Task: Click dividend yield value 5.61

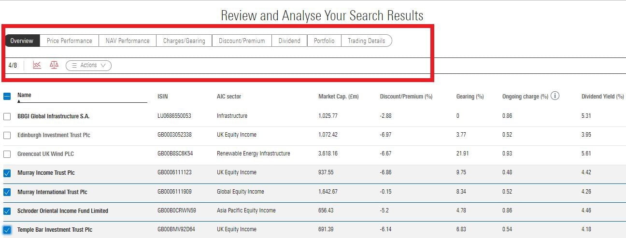Action: (586, 154)
